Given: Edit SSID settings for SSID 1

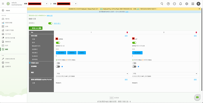Looking at the screenshot, I should (126, 36).
